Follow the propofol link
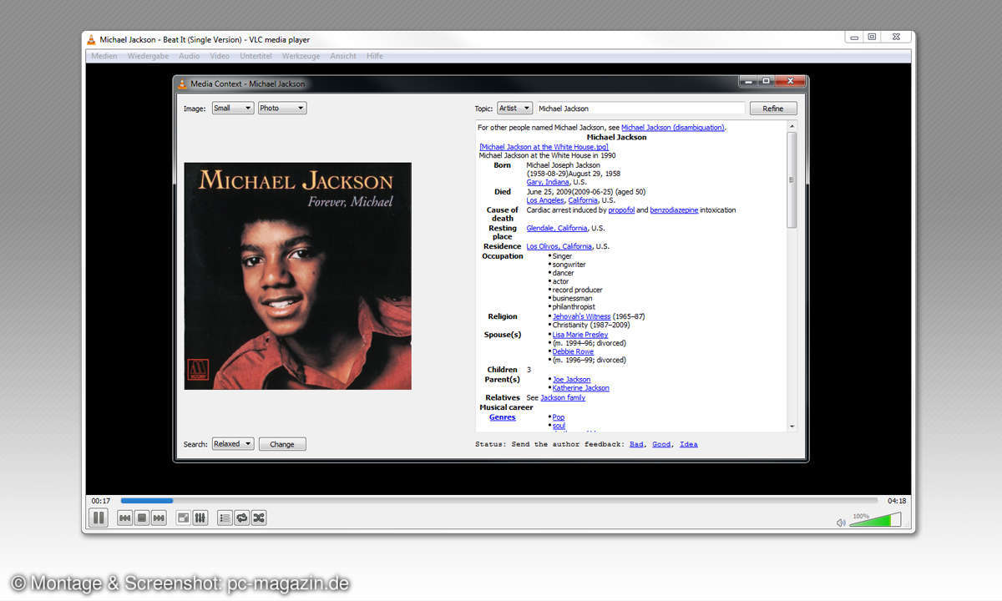Viewport: 1002px width, 601px height. (x=621, y=210)
